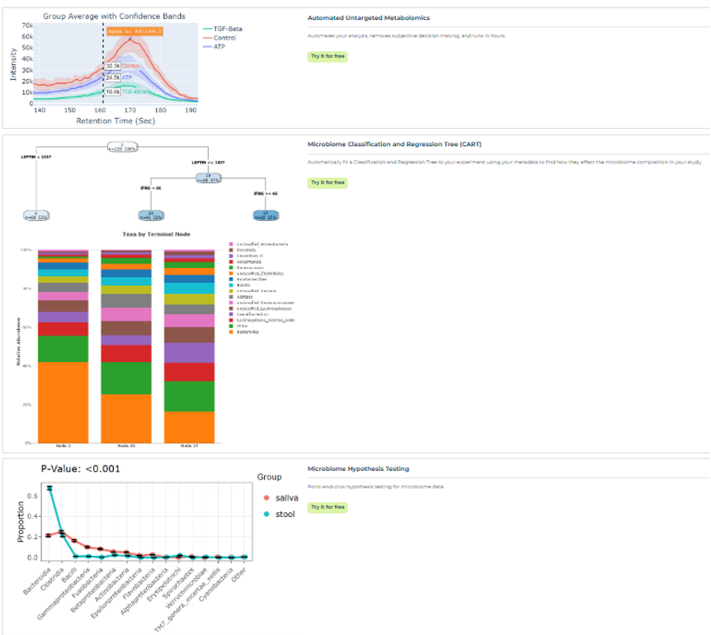Click the Group Average with Confidence Bands title

point(114,16)
